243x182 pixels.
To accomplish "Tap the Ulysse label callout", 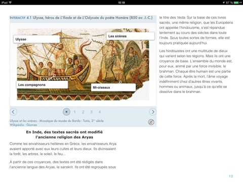I will (36, 39).
